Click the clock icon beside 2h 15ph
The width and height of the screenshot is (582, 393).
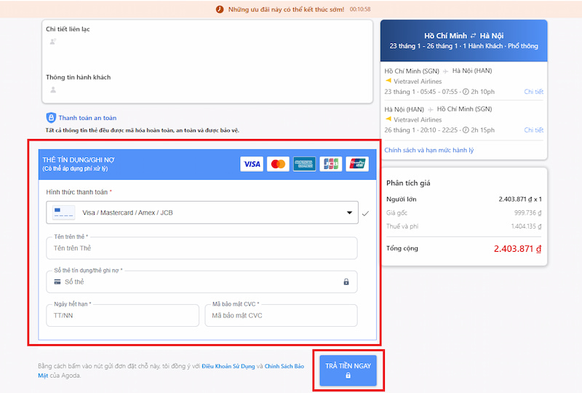[466, 130]
